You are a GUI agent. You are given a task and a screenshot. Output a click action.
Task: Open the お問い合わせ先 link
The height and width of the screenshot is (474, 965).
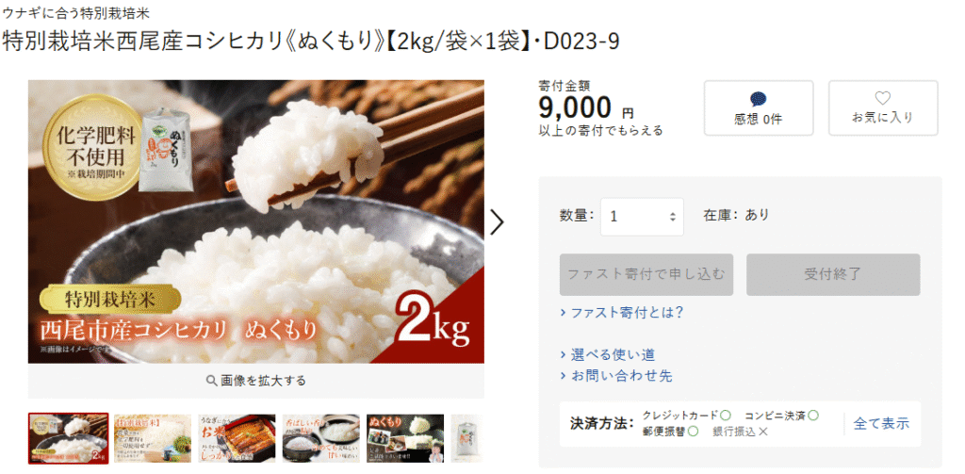coord(616,375)
